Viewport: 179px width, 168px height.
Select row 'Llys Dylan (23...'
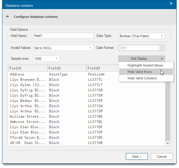click(27, 85)
